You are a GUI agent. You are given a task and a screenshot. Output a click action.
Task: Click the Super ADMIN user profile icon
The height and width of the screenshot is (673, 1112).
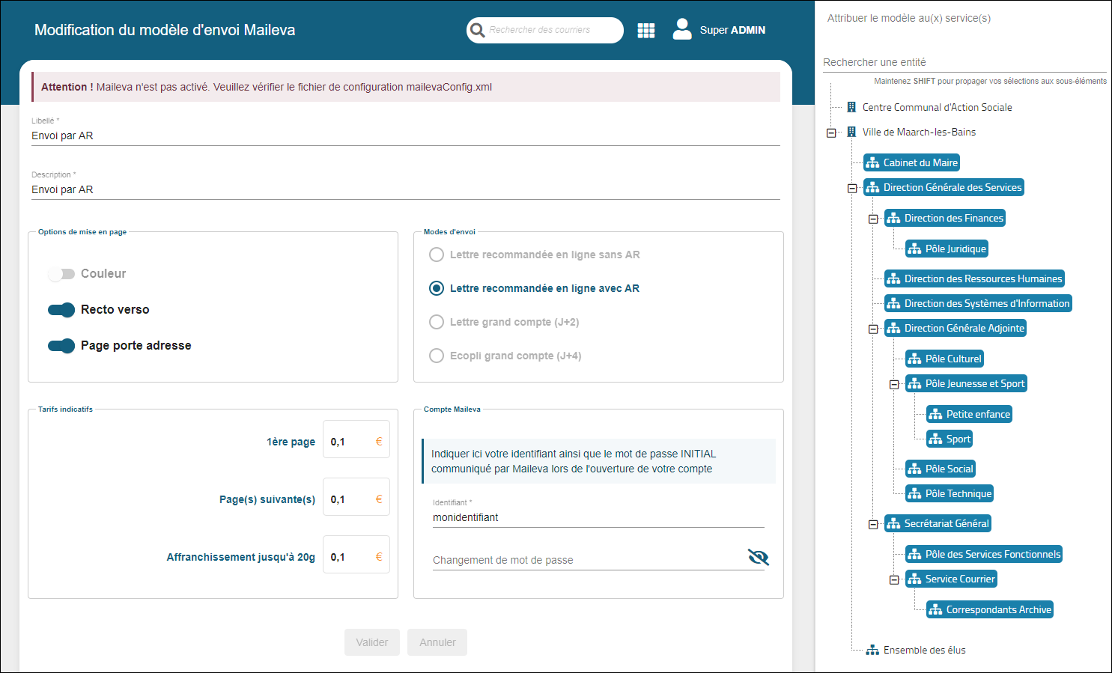[x=681, y=29]
